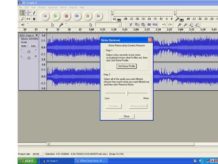Click the Close button in Noise Removal
The height and width of the screenshot is (164, 218).
click(x=127, y=116)
